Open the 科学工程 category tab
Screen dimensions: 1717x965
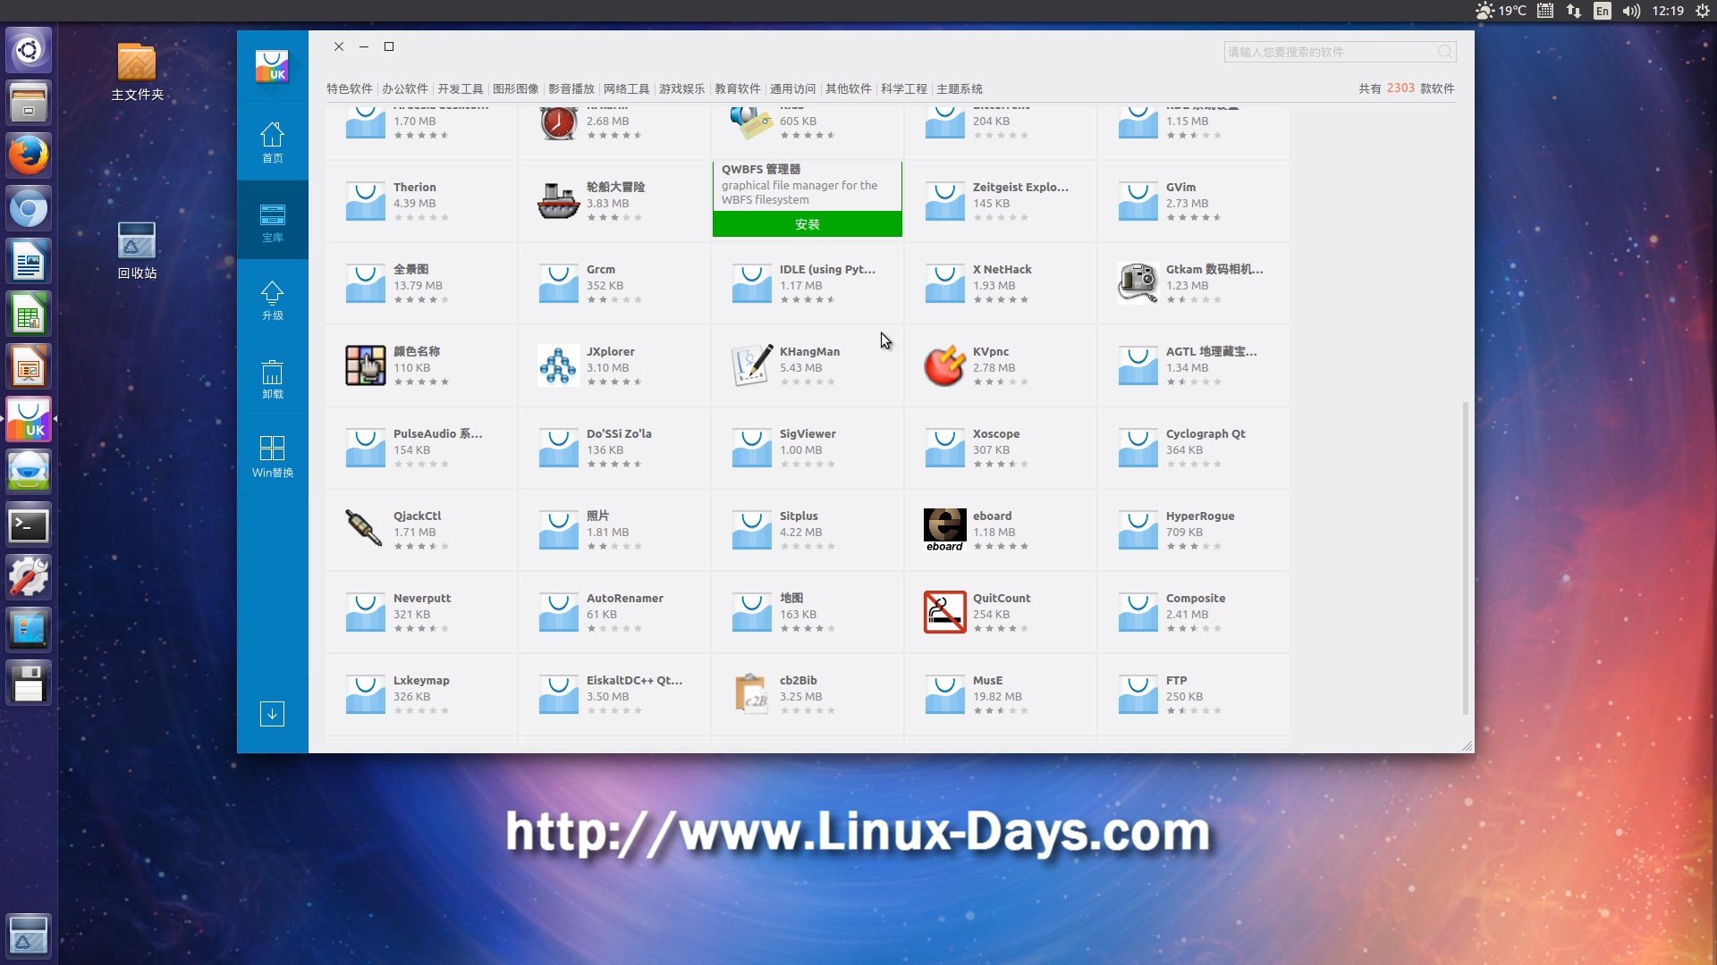pyautogui.click(x=903, y=88)
